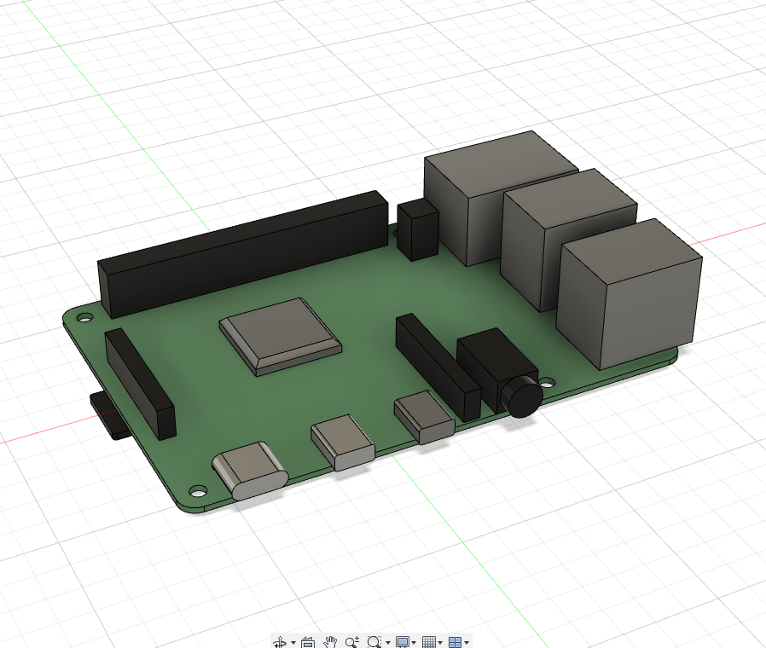Select the round audio jack cylinder
The width and height of the screenshot is (766, 648).
[520, 396]
